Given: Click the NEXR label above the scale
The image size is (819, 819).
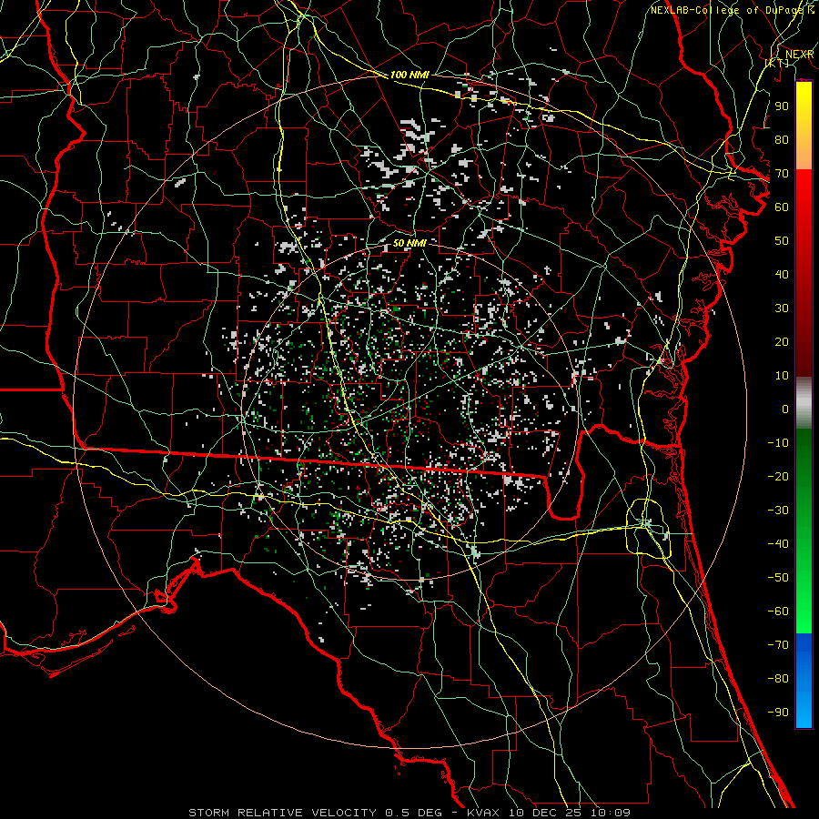Looking at the screenshot, I should 800,55.
